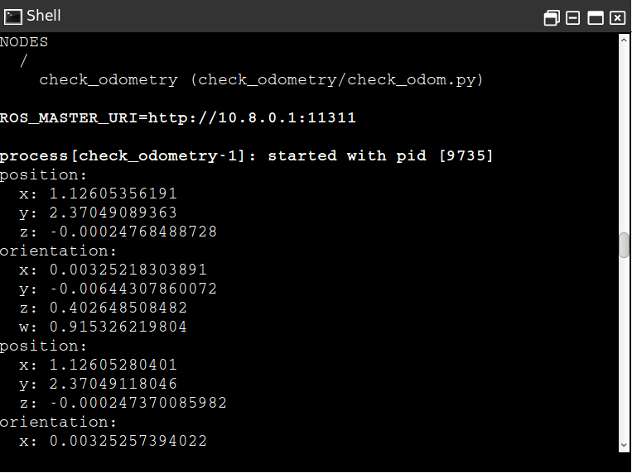Minimize the Shell window

click(572, 18)
